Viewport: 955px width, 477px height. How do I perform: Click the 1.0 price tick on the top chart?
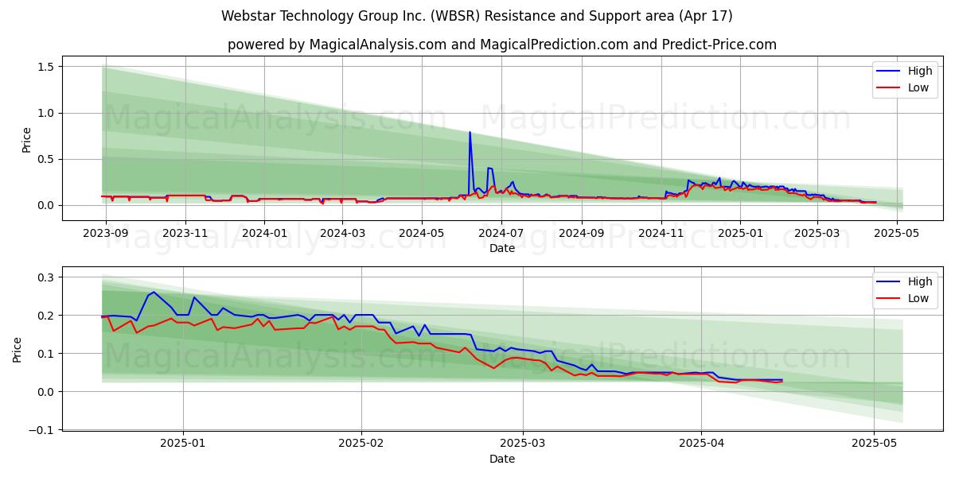(45, 113)
